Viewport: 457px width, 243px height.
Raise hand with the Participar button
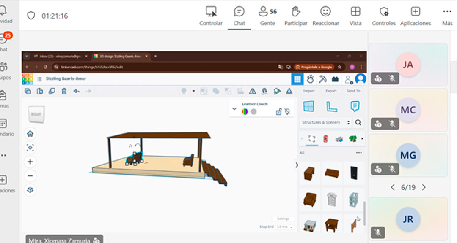click(296, 16)
